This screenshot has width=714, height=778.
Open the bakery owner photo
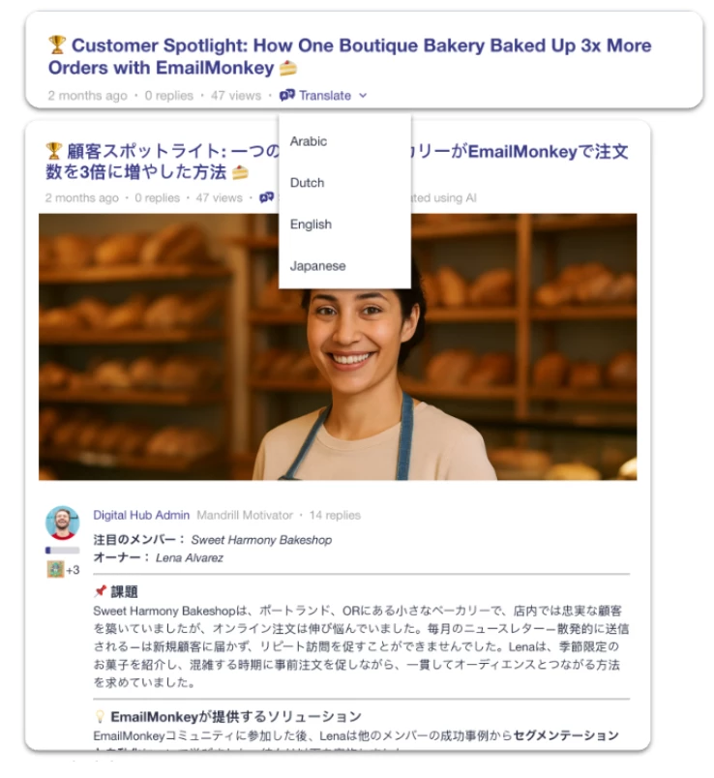pyautogui.click(x=338, y=346)
